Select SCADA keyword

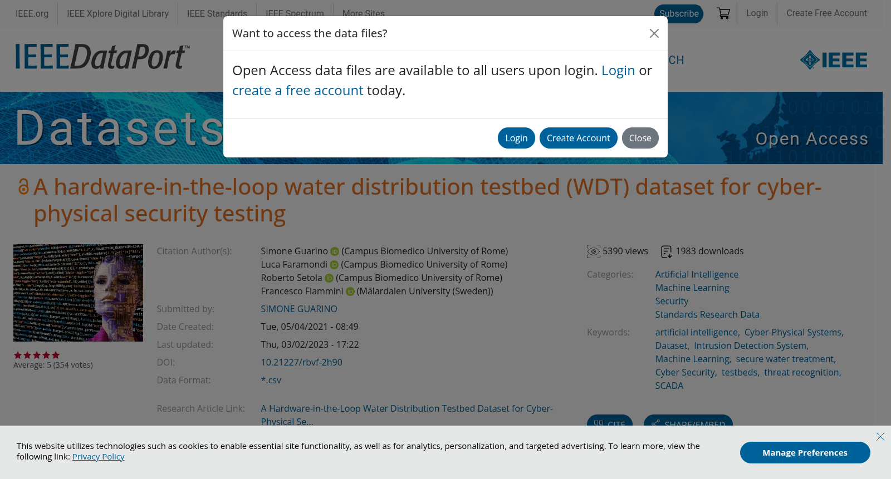click(x=669, y=386)
